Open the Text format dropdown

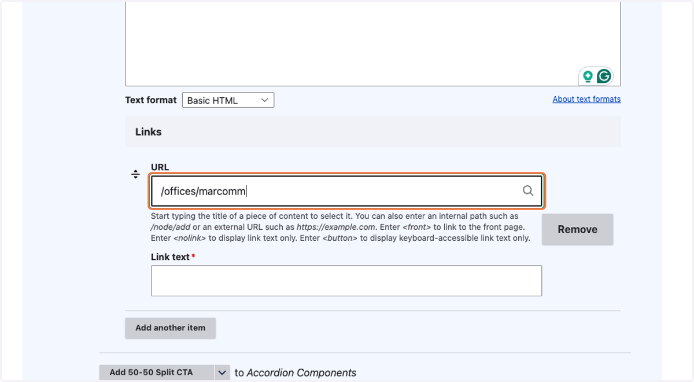tap(228, 100)
